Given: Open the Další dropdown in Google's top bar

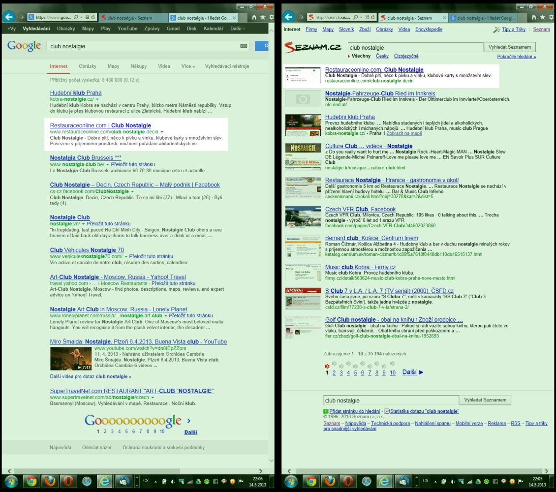Looking at the screenshot, I should tap(238, 29).
